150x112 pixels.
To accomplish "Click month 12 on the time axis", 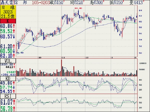I will (87, 57).
